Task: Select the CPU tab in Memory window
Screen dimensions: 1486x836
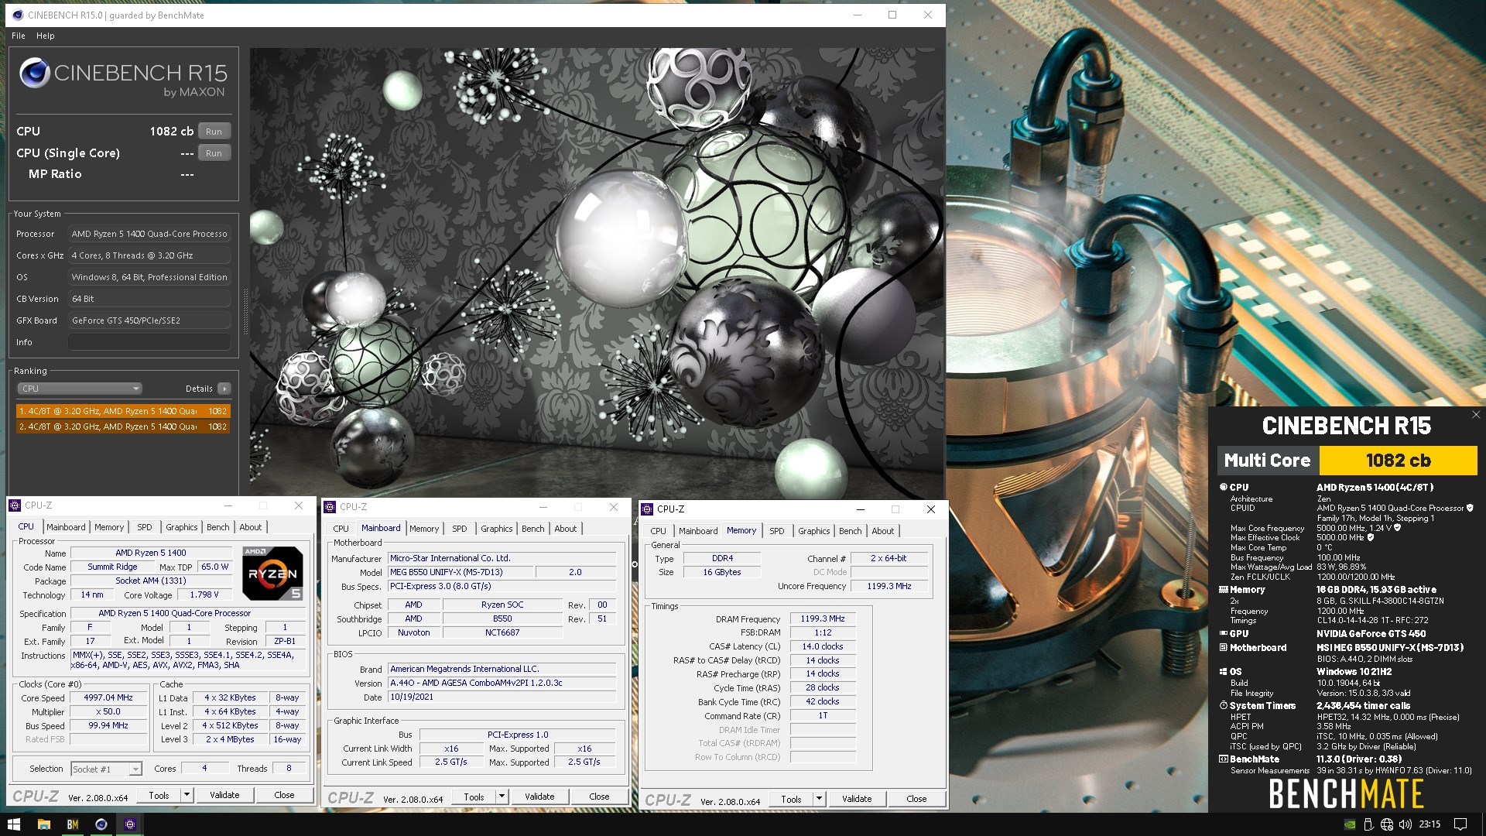Action: (658, 531)
